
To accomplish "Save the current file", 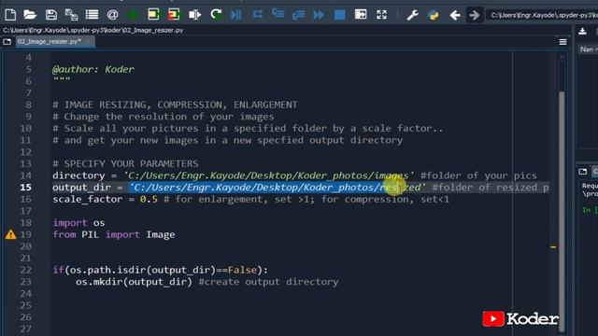I will pyautogui.click(x=51, y=15).
